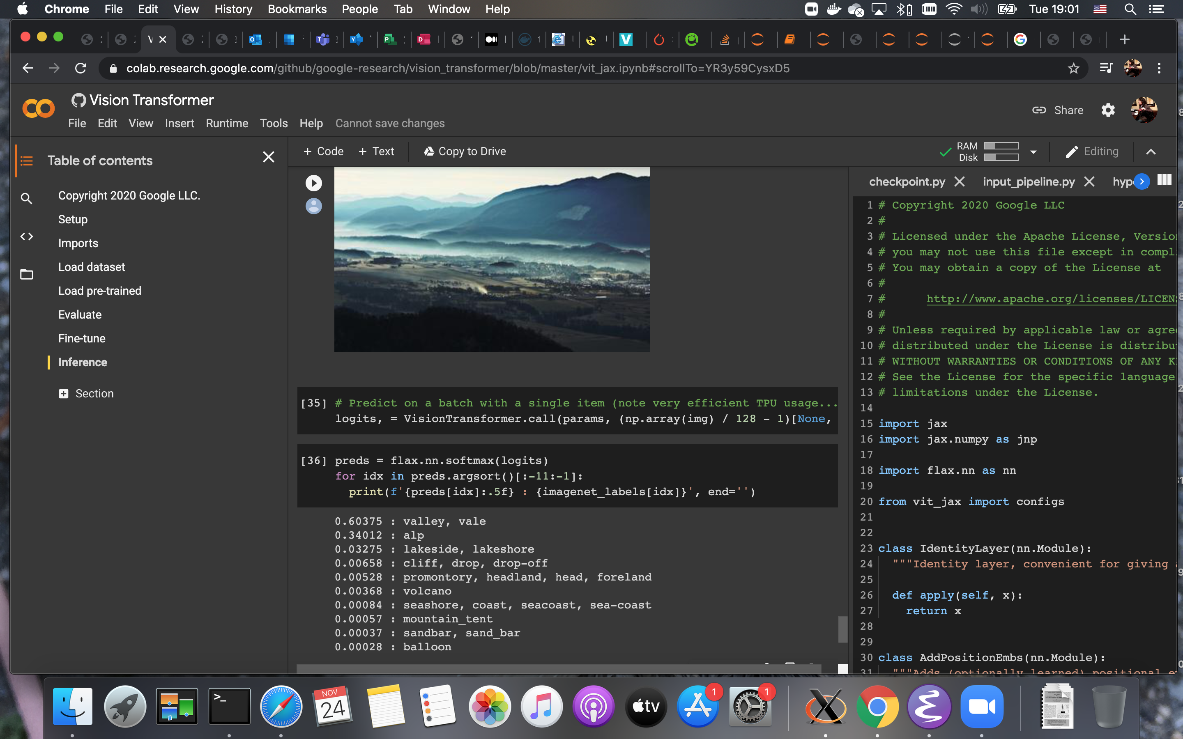
Task: Click Copy to Drive
Action: point(465,151)
